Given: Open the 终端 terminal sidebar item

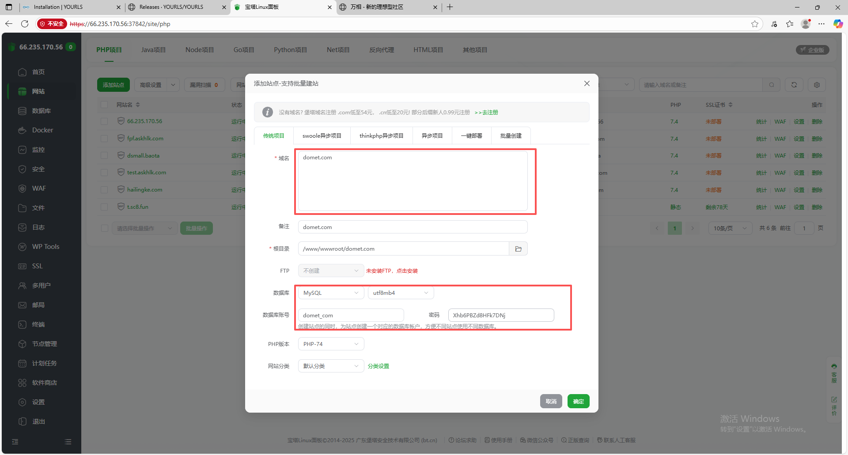Looking at the screenshot, I should 38,324.
